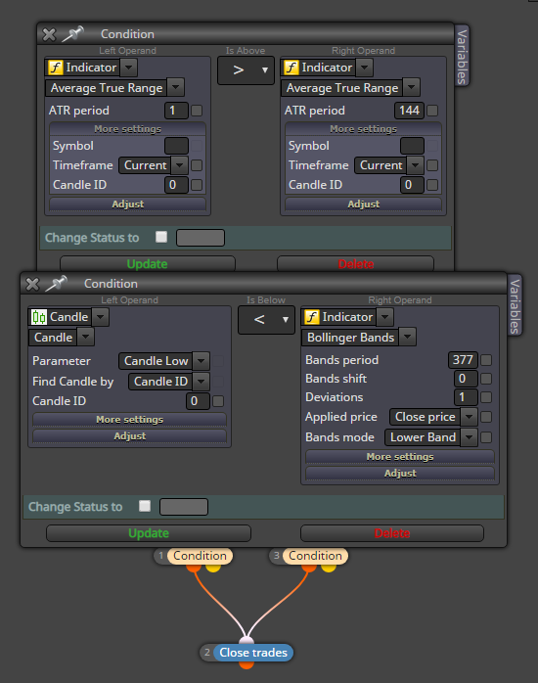538x683 pixels.
Task: Toggle checkbox next to right ATR period 144
Action: pyautogui.click(x=432, y=111)
